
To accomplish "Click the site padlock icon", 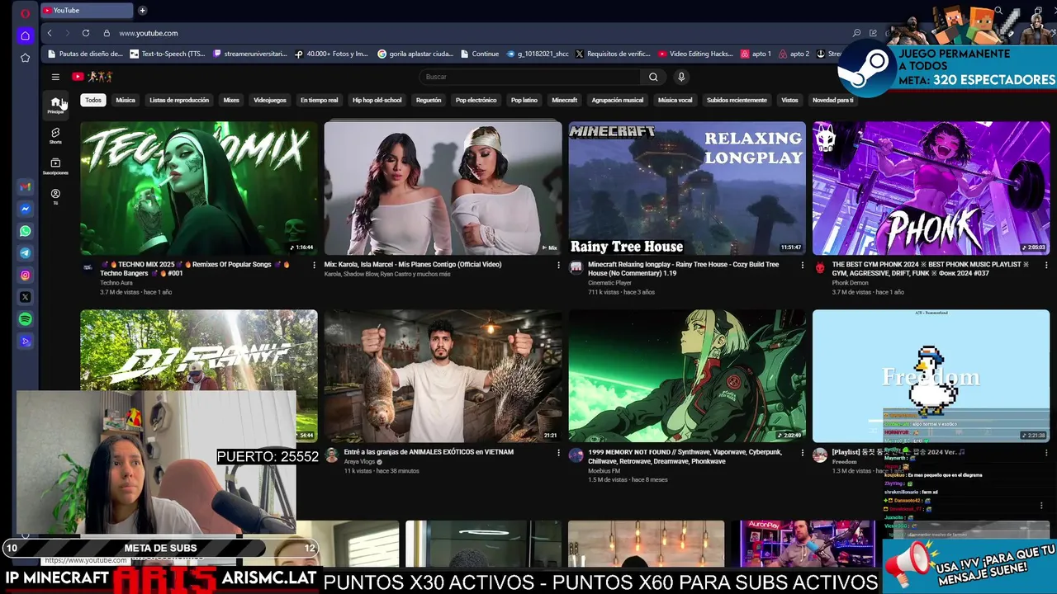I will point(107,33).
